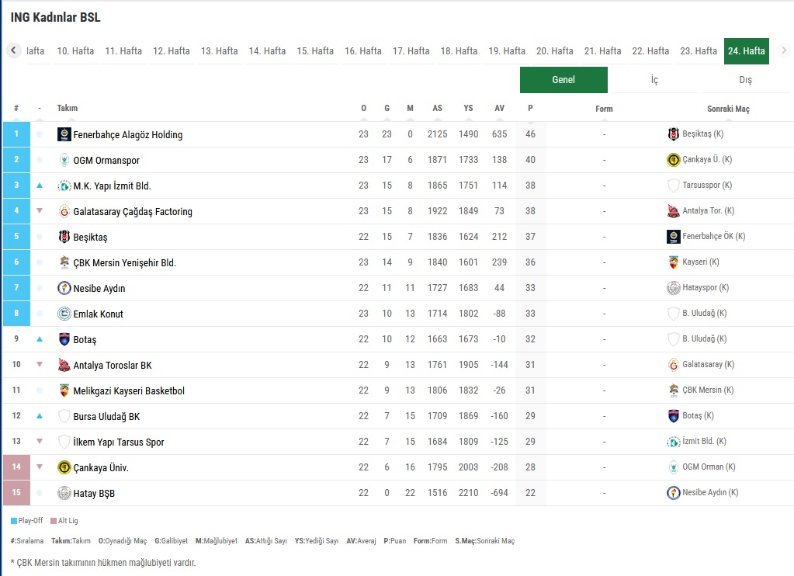Viewport: 794px width, 576px height.
Task: Switch to the İç standings view
Action: point(654,79)
